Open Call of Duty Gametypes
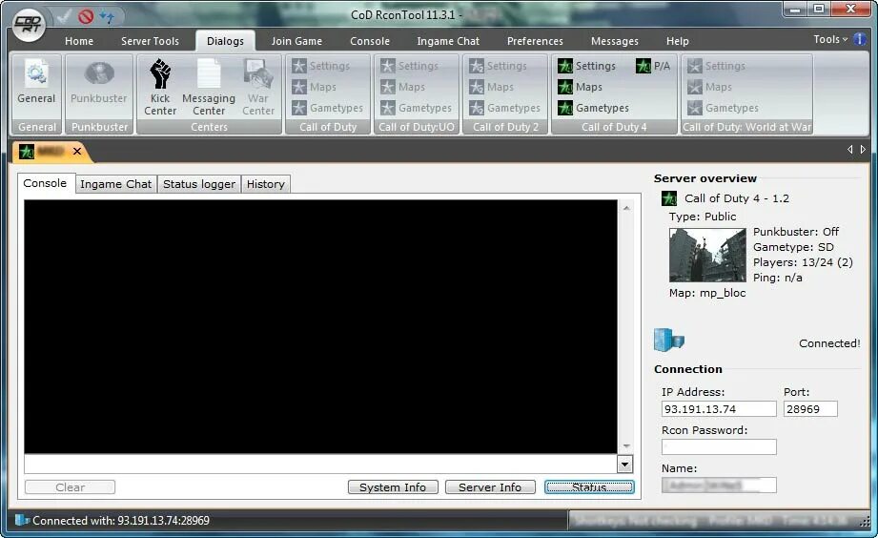The image size is (878, 538). (328, 108)
